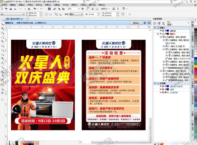The width and height of the screenshot is (197, 145).
Task: Select the Drop Shadow tool
Action: tap(2, 72)
